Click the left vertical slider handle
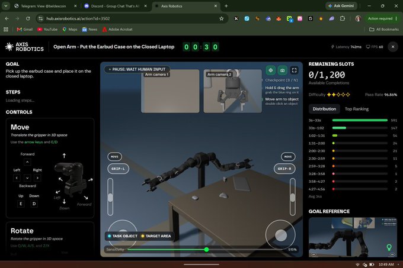Image resolution: width=403 pixels, height=268 pixels. point(110,198)
